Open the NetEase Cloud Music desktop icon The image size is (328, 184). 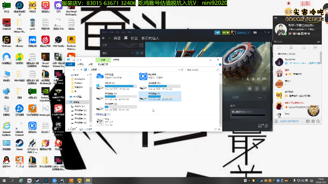pos(46,41)
